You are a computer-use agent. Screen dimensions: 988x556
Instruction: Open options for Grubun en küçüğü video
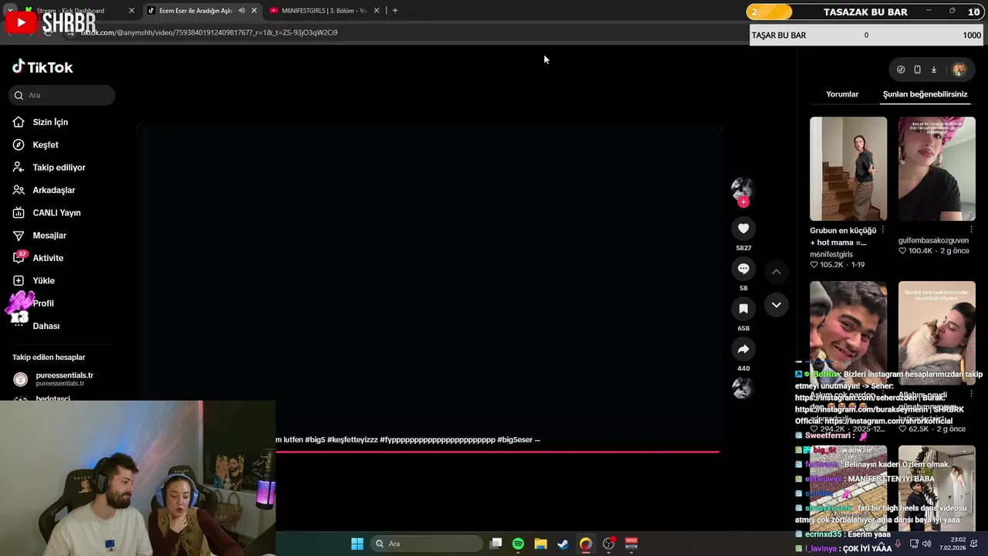tap(883, 230)
